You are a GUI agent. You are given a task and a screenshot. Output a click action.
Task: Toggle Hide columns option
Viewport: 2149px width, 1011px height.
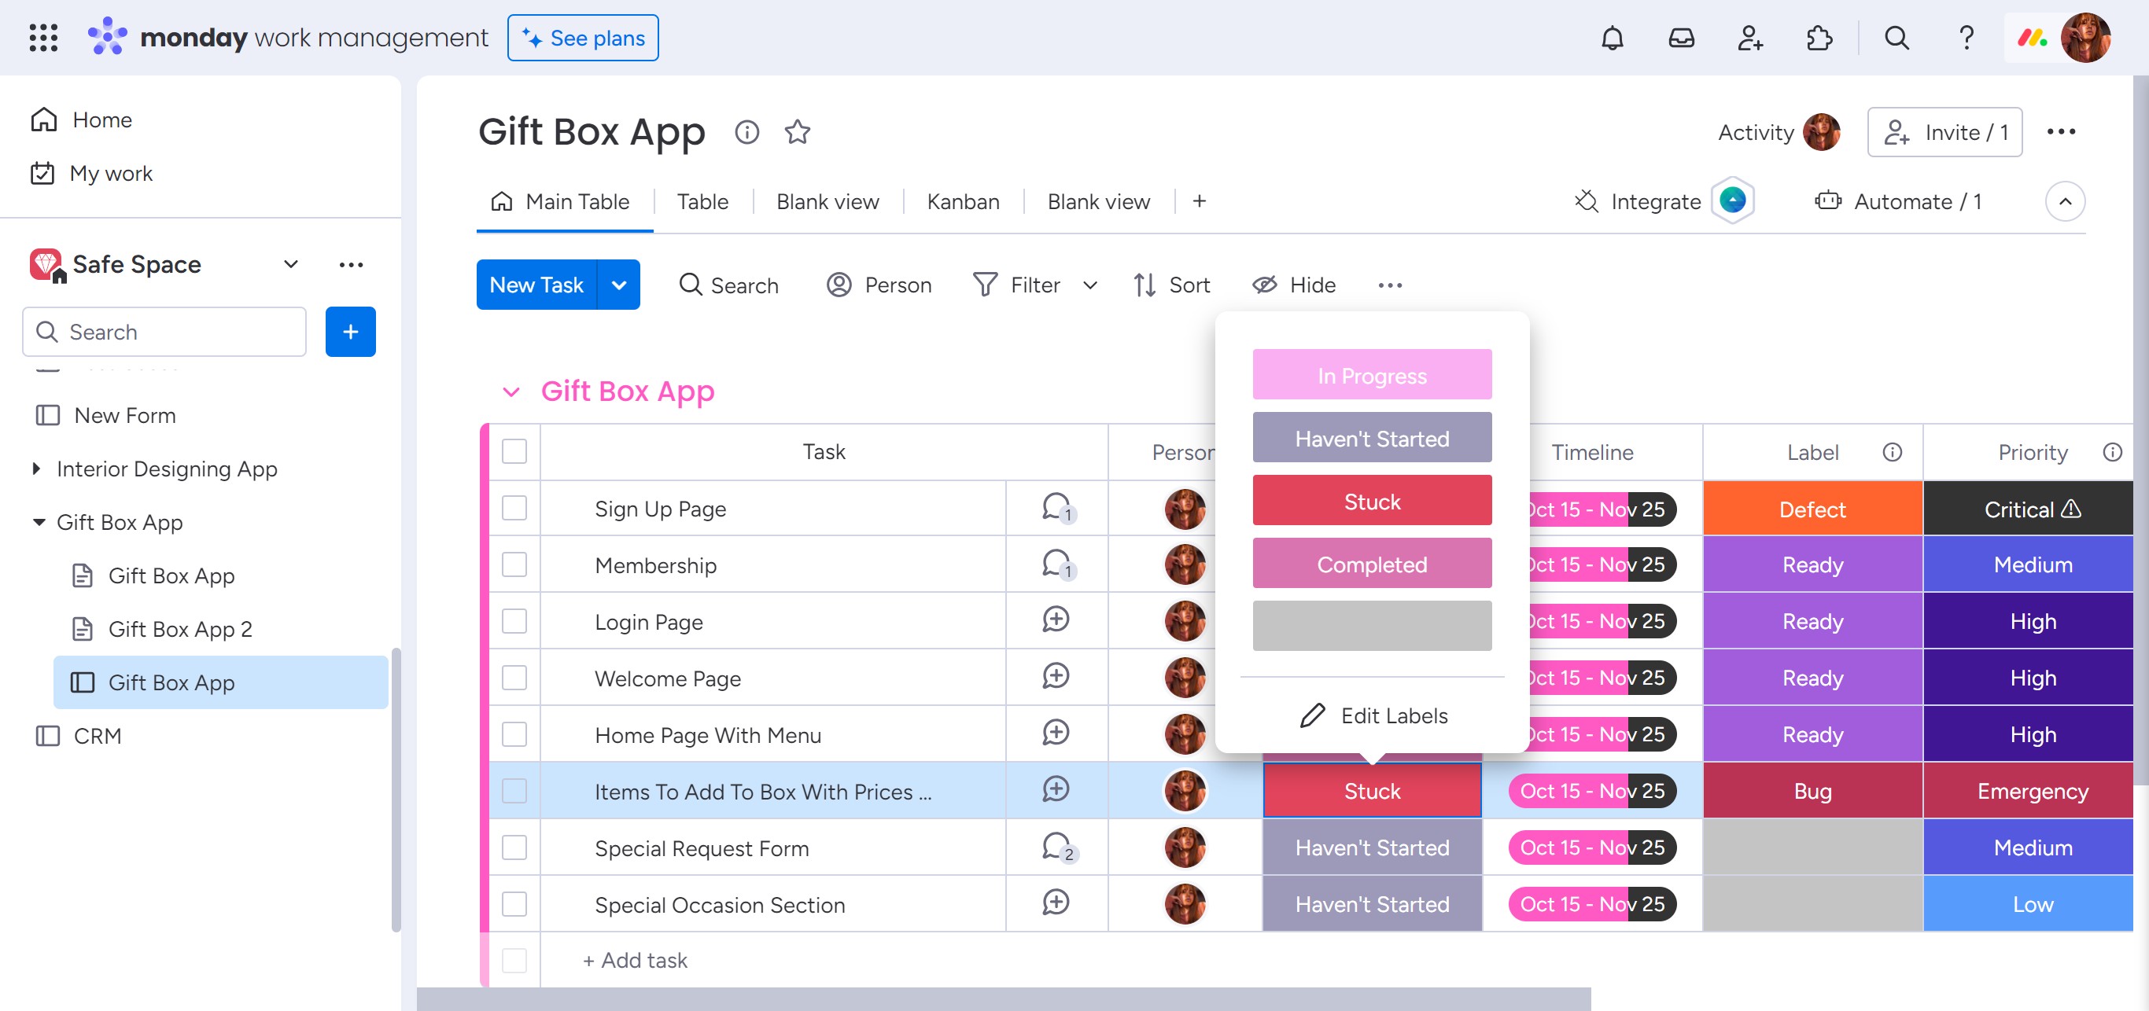1294,285
